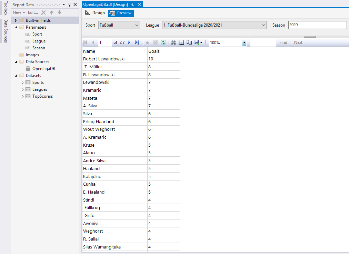Select the OpenLigaDB data source
Viewport: 349px width, 254px height.
[x=43, y=69]
